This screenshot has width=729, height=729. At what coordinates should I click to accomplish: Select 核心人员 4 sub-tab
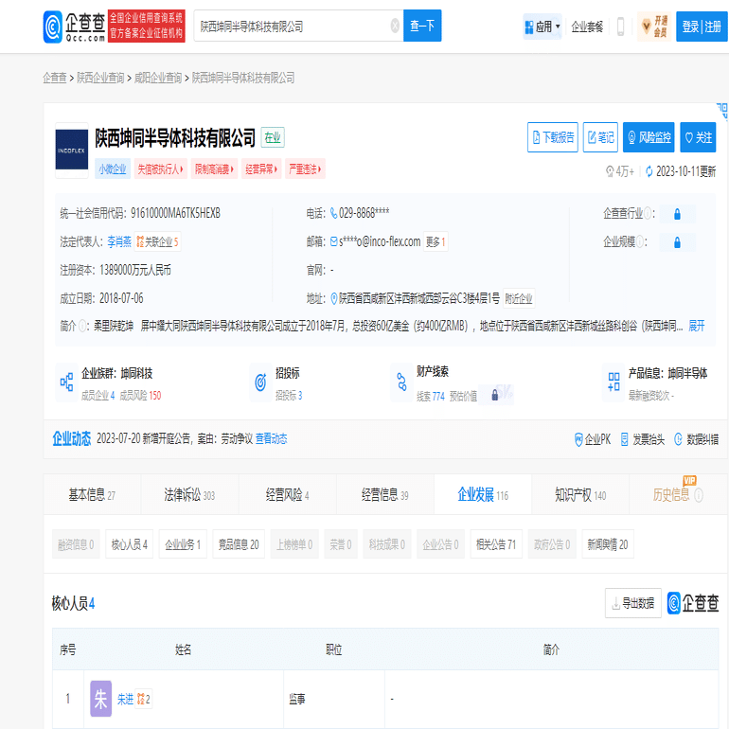coord(130,544)
